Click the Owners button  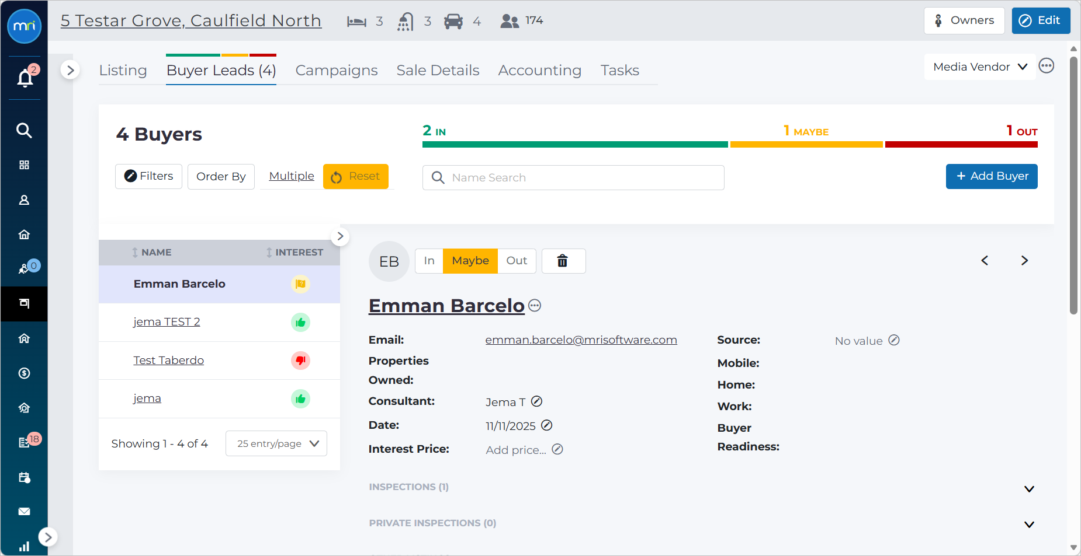pos(964,20)
